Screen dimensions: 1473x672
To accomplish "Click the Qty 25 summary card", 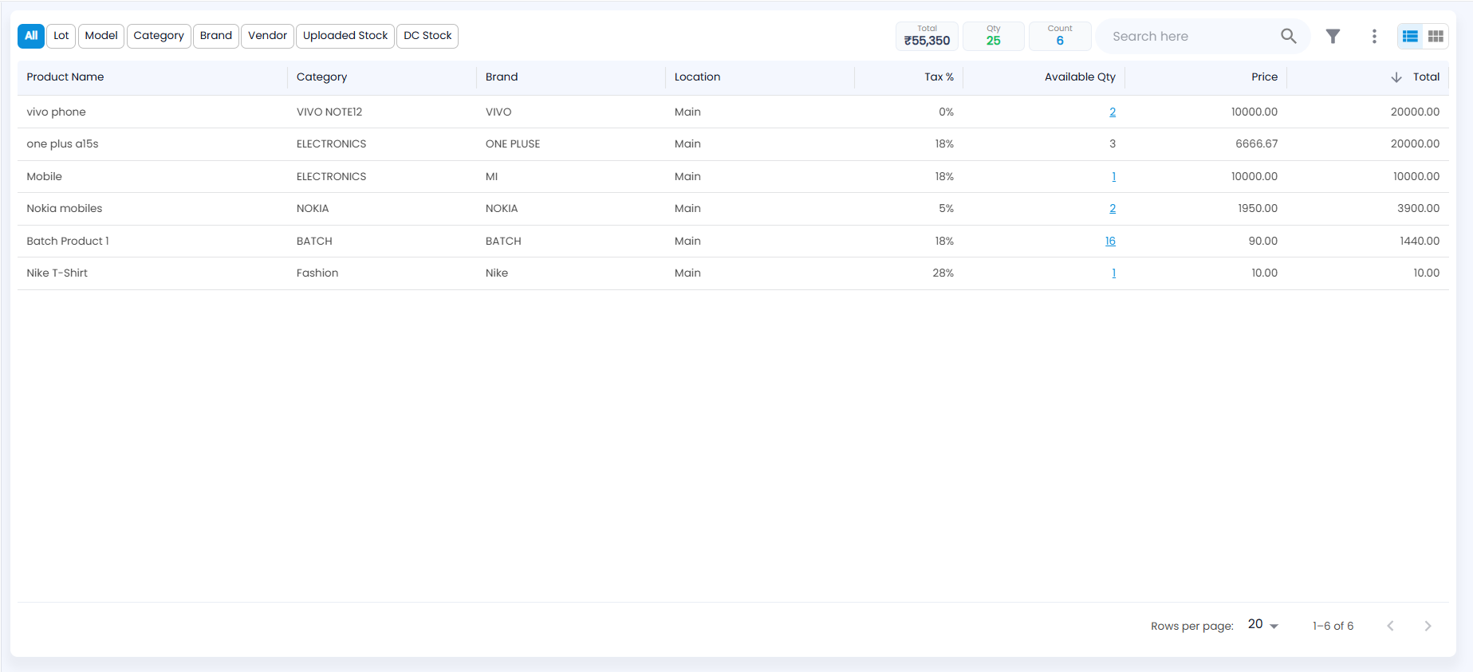I will click(x=993, y=36).
